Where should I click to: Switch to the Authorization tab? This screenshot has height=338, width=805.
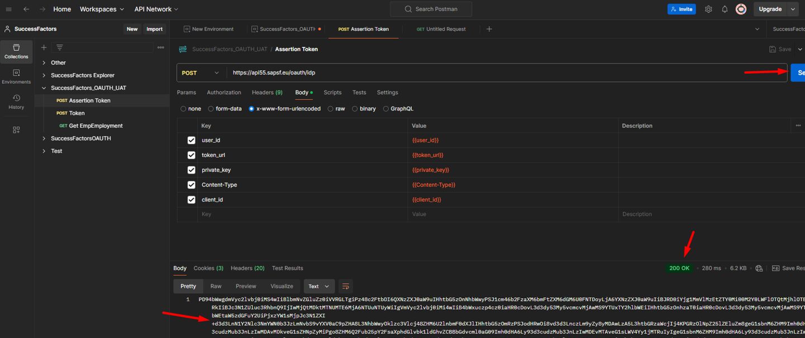224,93
